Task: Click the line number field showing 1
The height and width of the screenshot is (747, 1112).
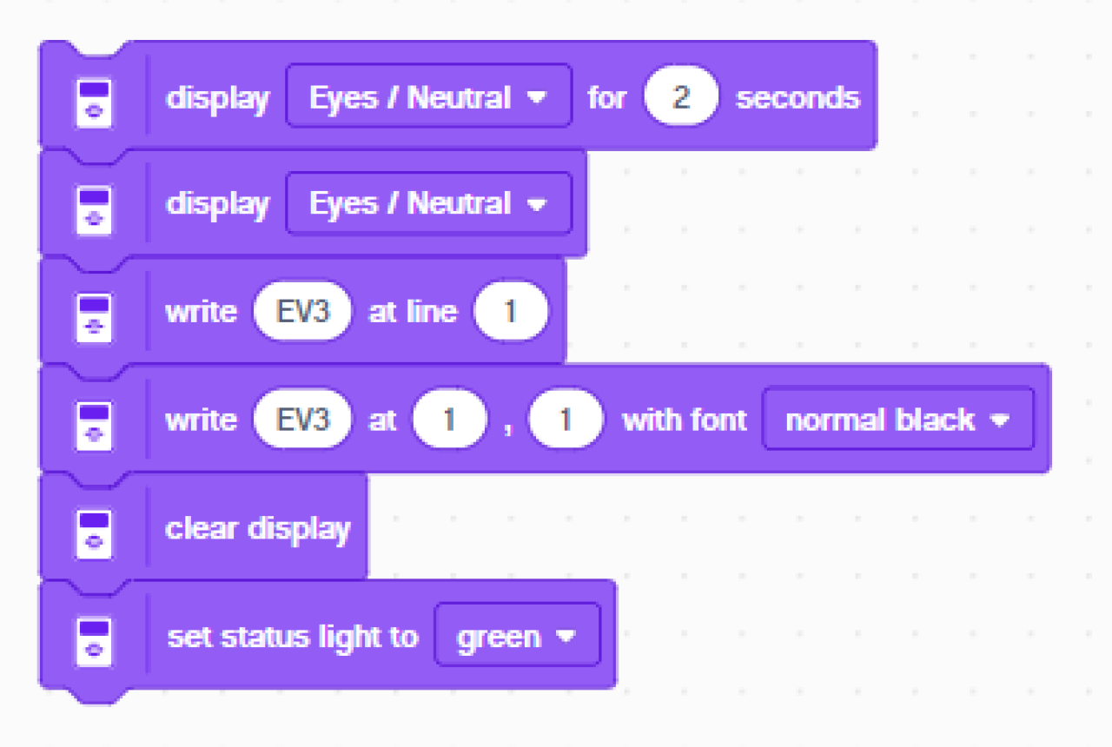Action: tap(511, 311)
